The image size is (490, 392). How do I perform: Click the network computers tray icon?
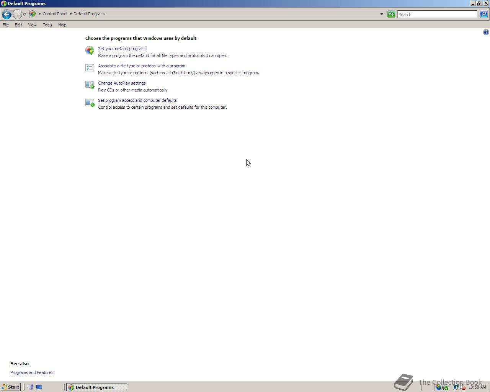tap(456, 387)
